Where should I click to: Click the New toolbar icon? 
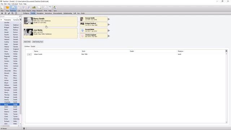tap(2, 9)
